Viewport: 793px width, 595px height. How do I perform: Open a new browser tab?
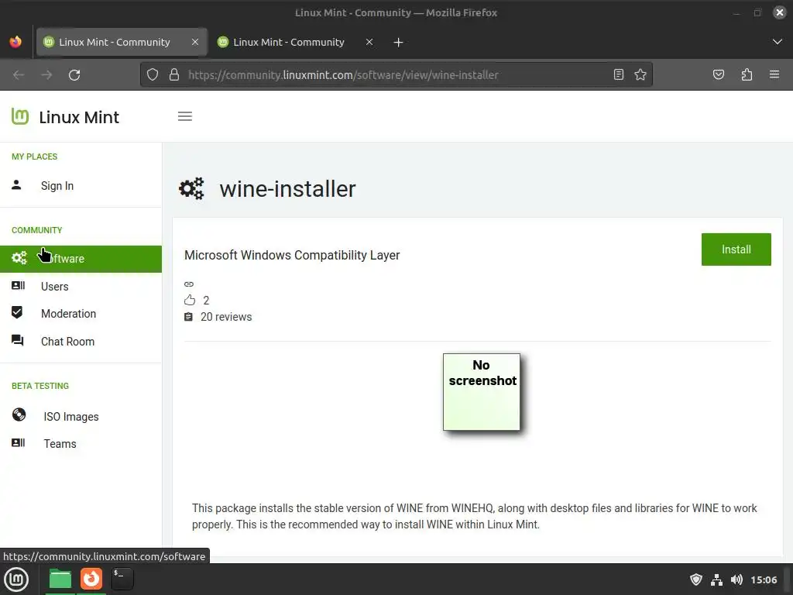398,43
